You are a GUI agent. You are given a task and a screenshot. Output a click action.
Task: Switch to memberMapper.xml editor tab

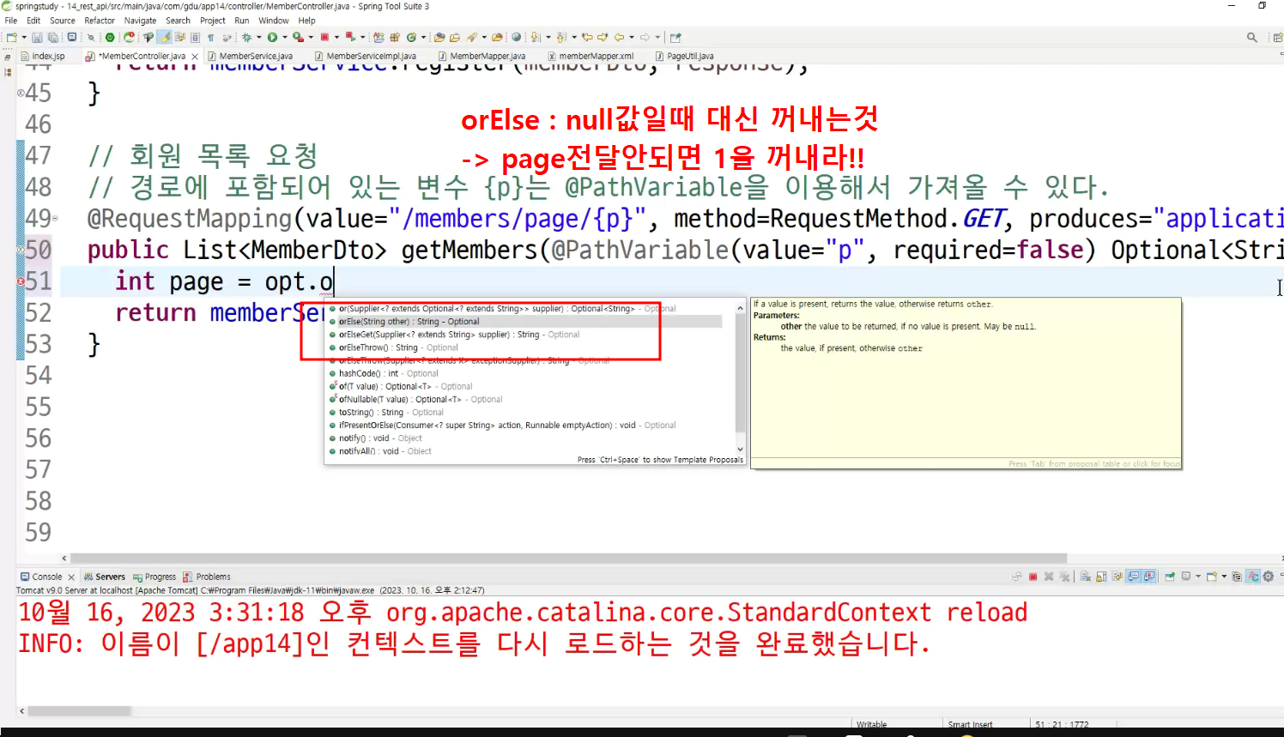(x=591, y=56)
